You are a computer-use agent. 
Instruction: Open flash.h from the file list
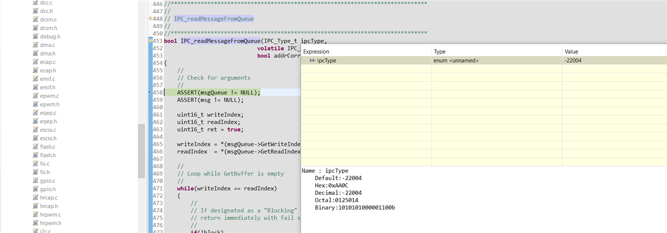click(x=49, y=155)
